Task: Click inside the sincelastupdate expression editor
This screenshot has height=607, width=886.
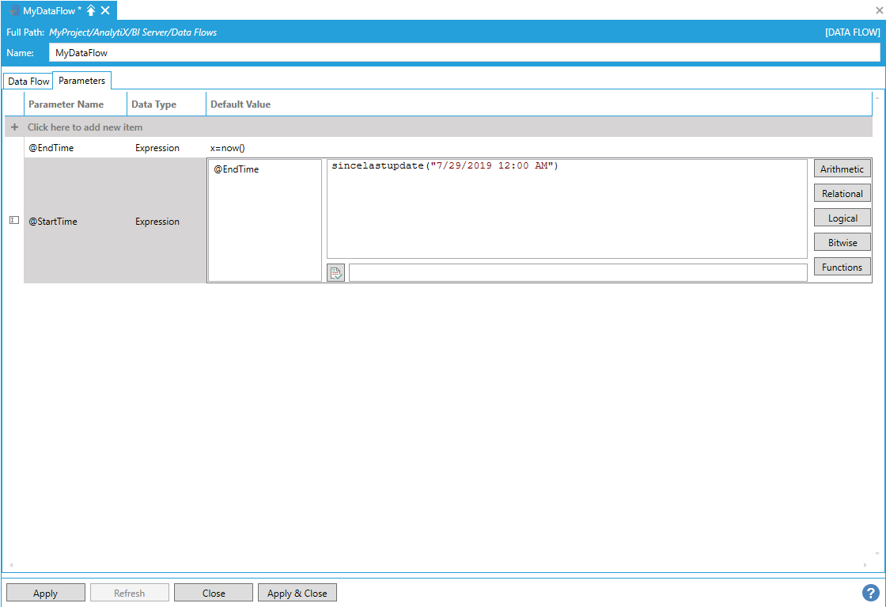Action: pyautogui.click(x=566, y=210)
